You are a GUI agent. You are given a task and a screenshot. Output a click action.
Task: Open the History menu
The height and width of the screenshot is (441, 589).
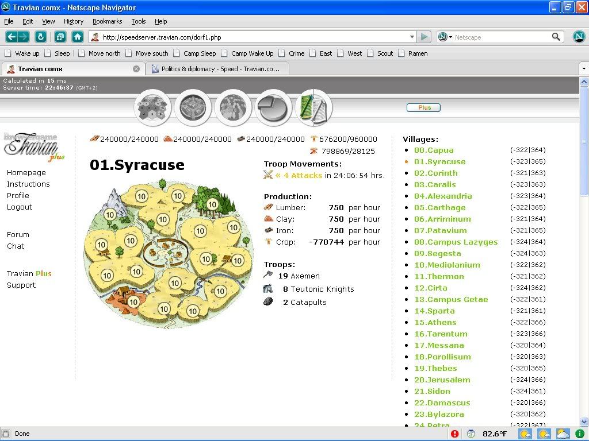[x=73, y=21]
